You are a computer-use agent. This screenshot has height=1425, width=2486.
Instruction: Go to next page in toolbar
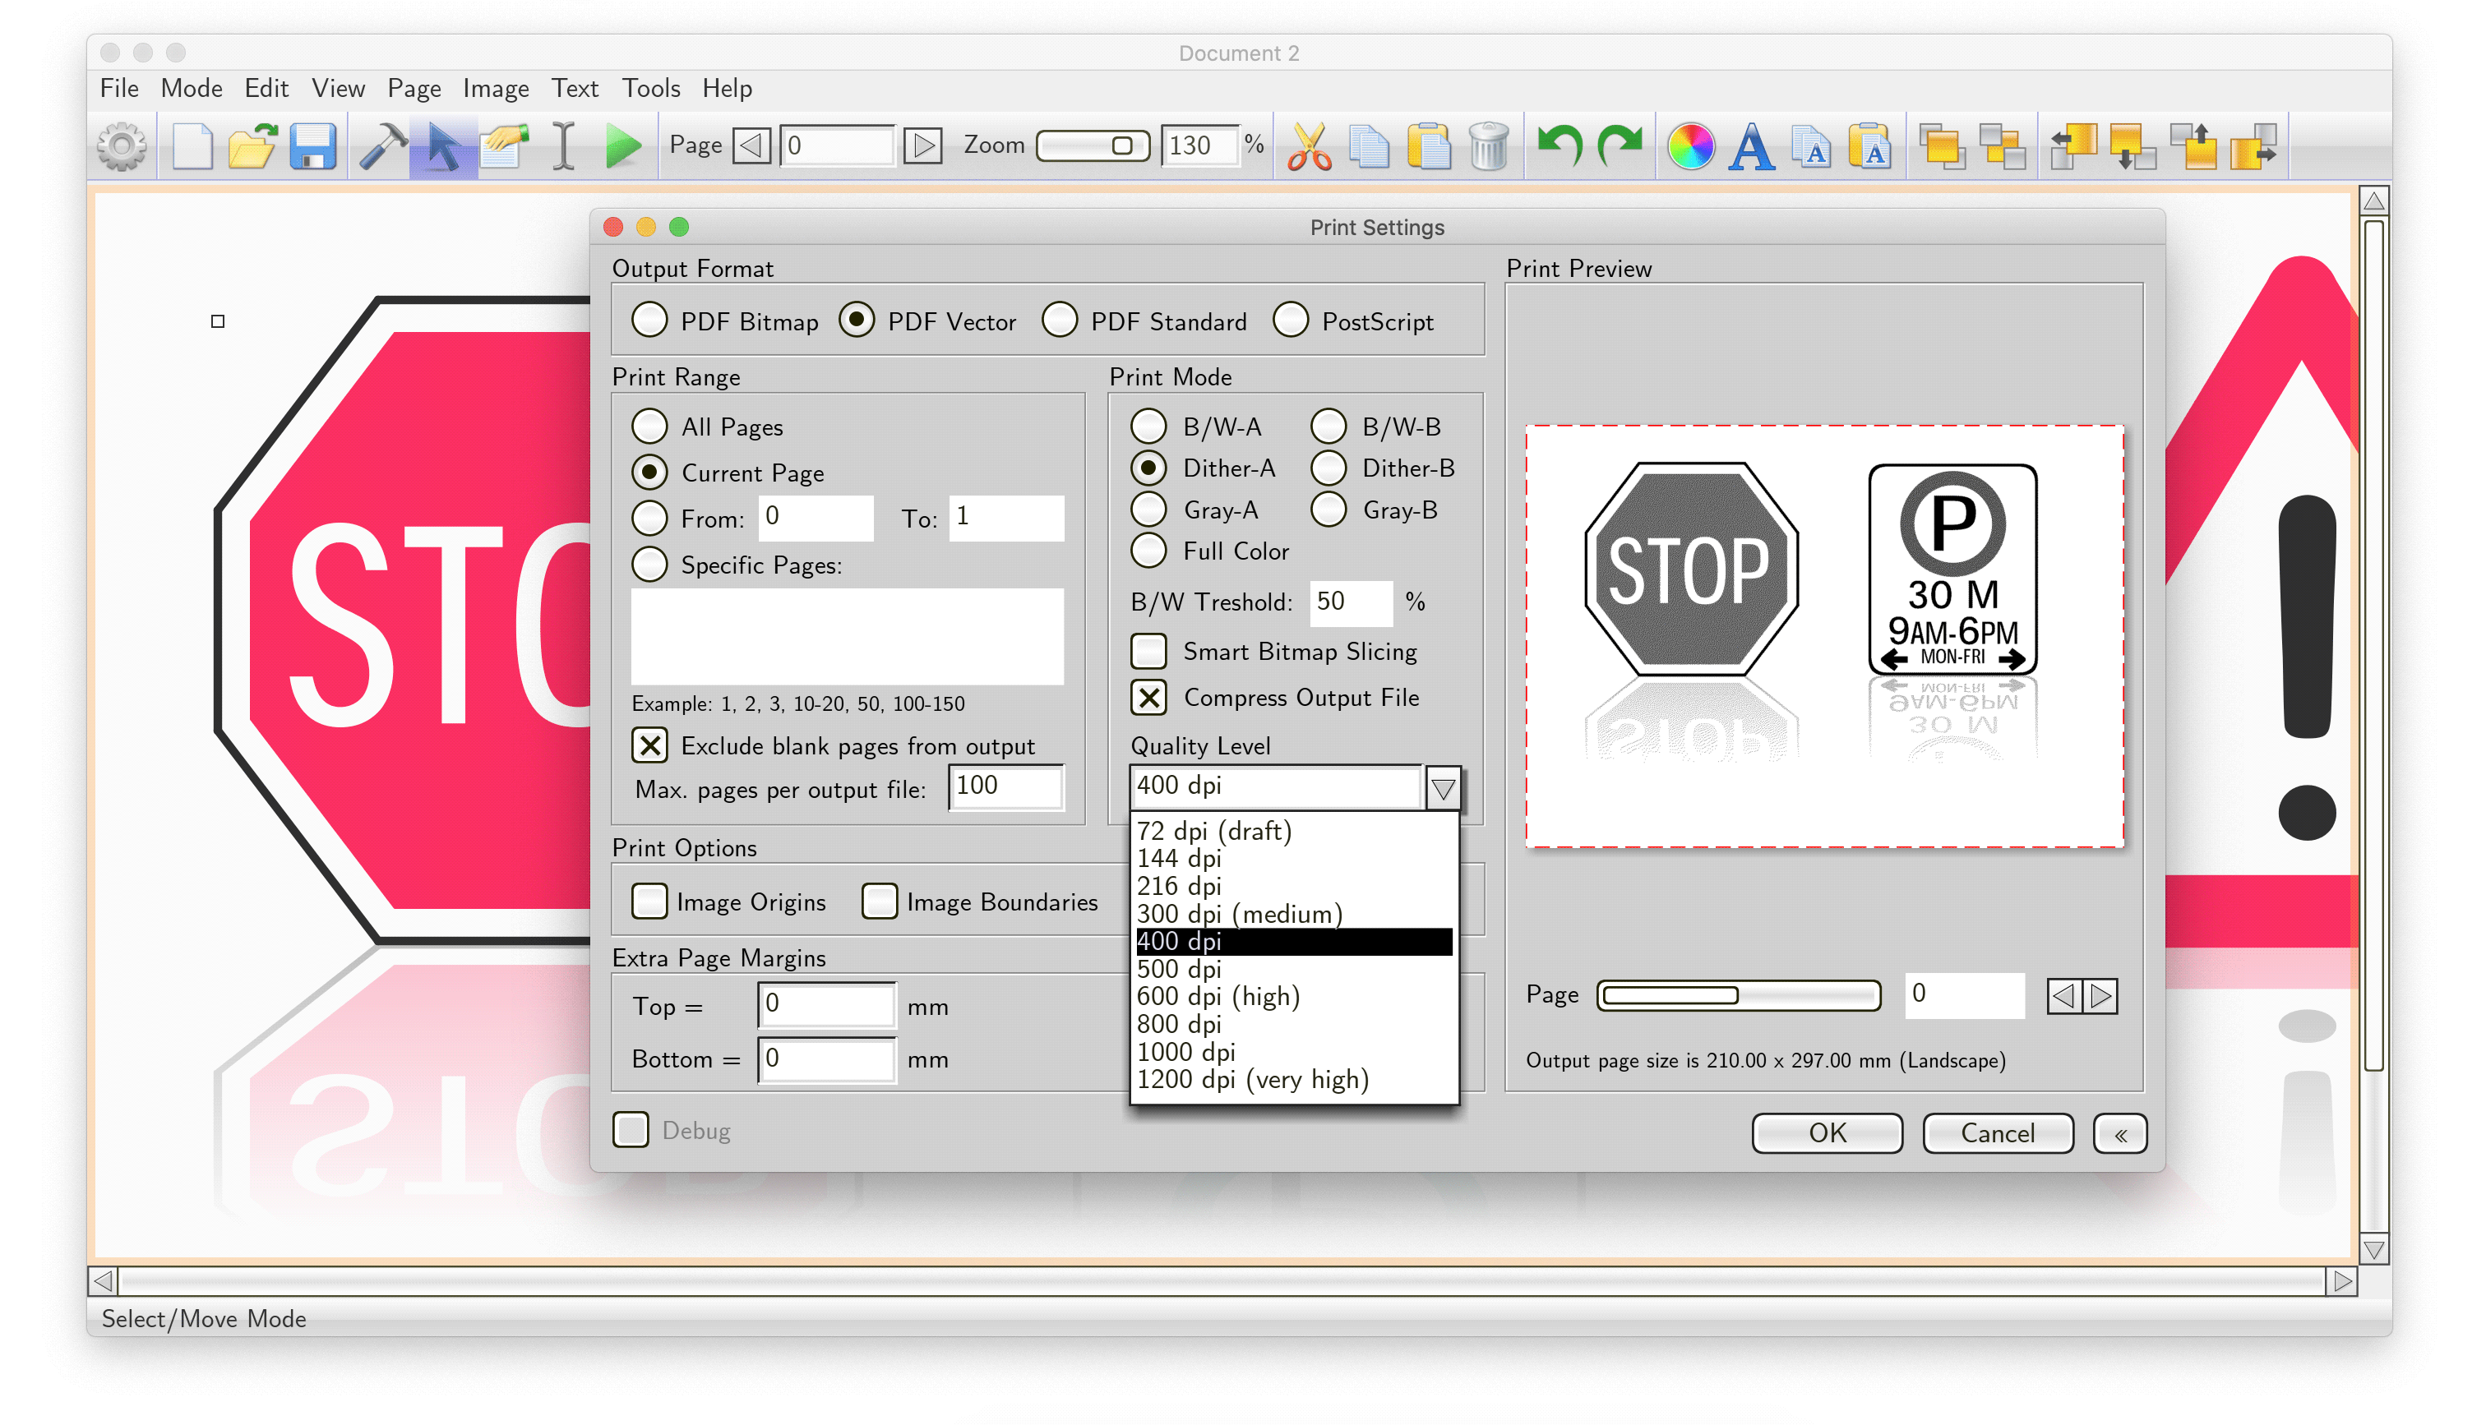point(922,145)
